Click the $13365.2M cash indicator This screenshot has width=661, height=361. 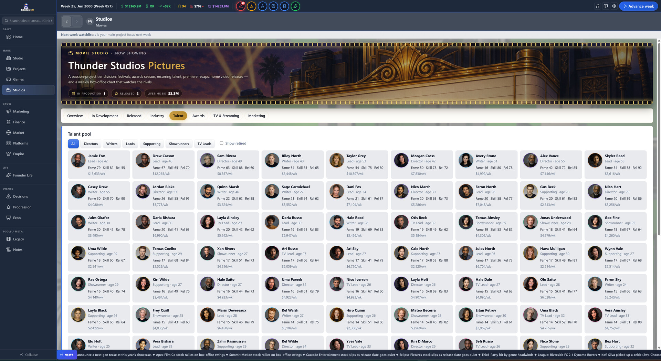[x=131, y=6]
